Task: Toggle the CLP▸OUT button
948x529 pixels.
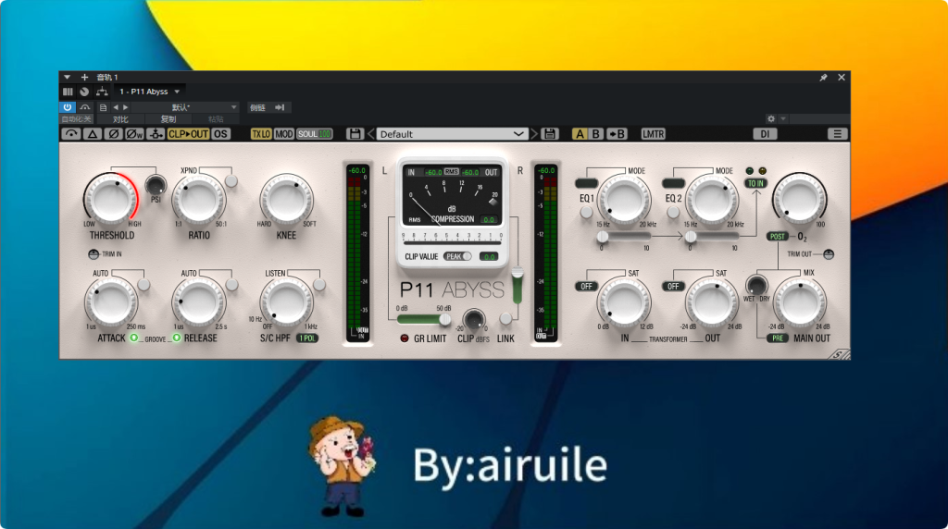Action: click(188, 134)
